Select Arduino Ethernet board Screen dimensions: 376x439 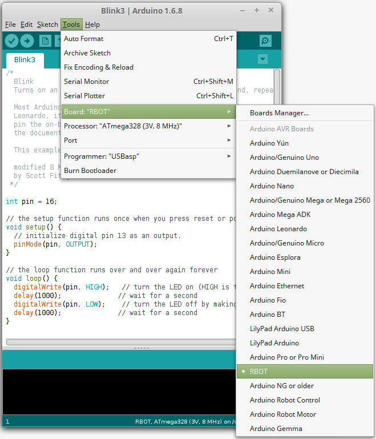pyautogui.click(x=305, y=286)
